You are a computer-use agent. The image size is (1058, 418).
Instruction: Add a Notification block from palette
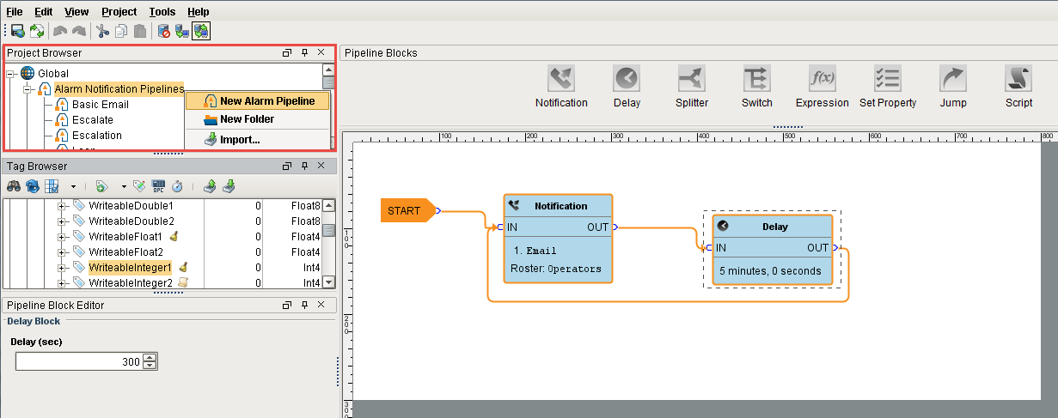[x=561, y=87]
